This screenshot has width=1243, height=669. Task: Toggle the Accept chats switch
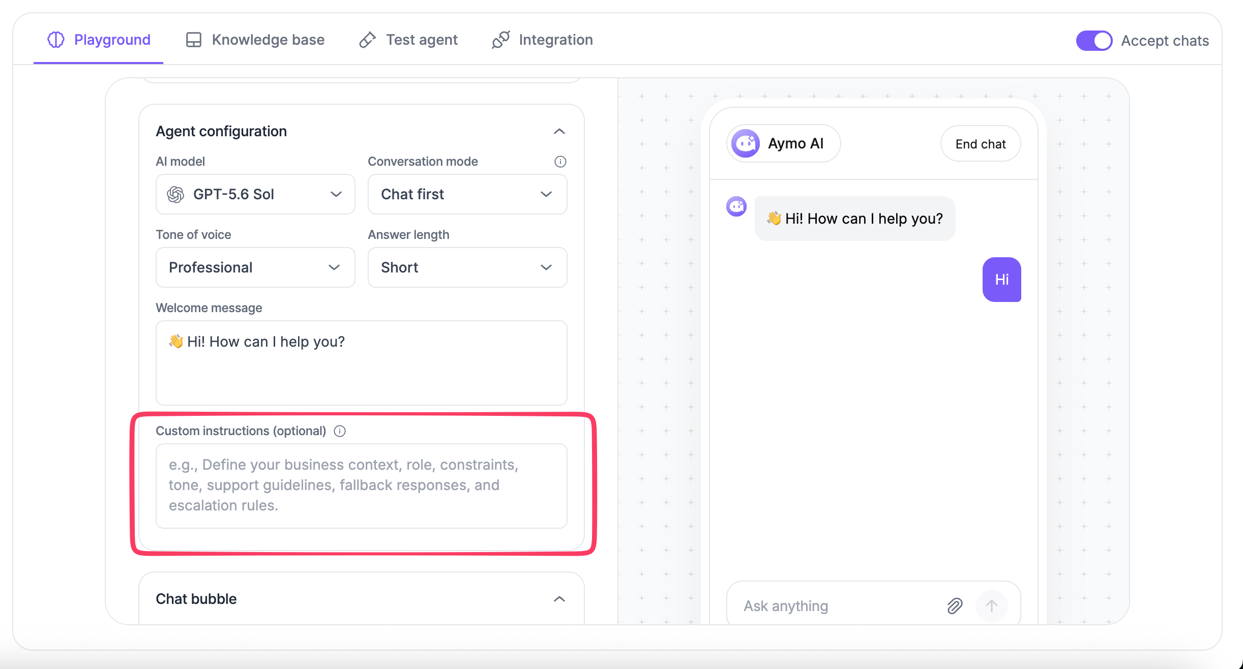1094,41
